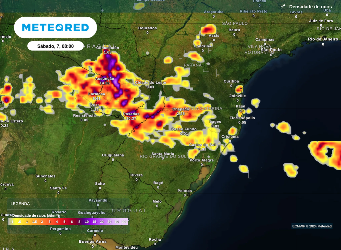This screenshot has height=250, width=341.
Task: Select Posadas city label on map
Action: (x=131, y=114)
